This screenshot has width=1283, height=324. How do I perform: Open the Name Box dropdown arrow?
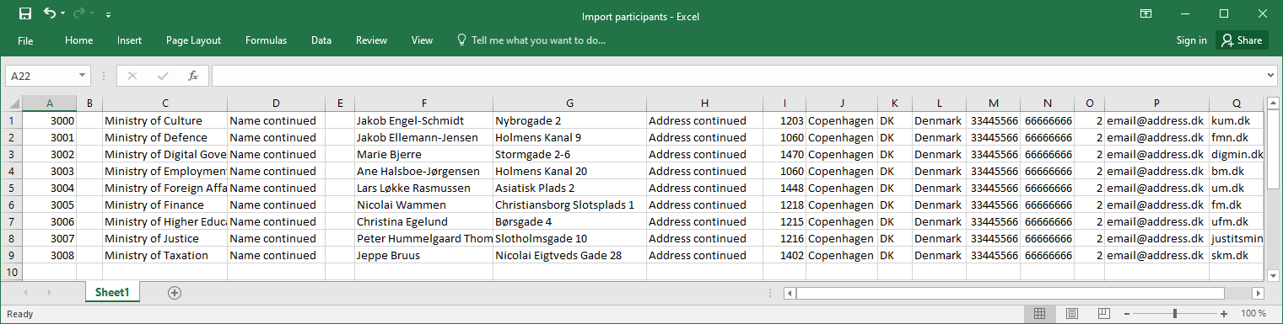click(x=83, y=76)
